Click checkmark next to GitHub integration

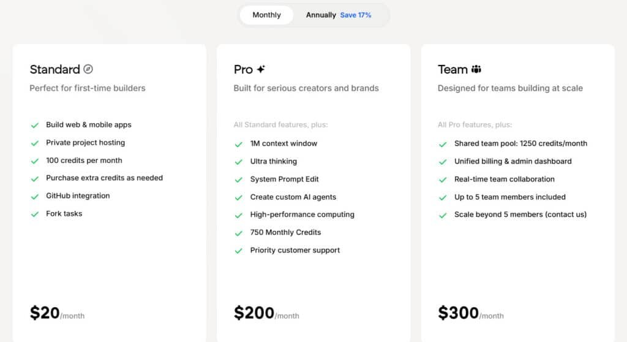[x=35, y=196]
